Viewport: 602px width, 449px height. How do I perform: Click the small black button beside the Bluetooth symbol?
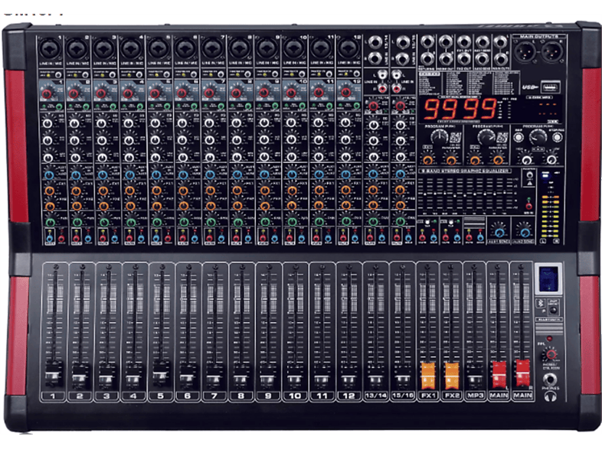553,309
